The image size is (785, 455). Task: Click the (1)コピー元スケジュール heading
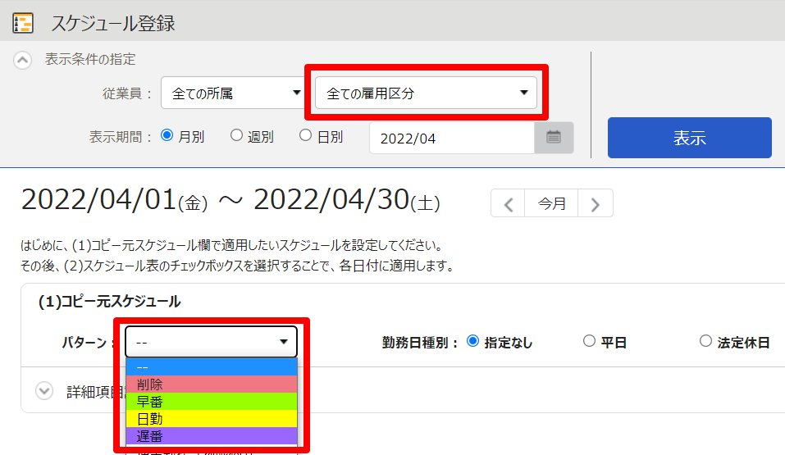[110, 302]
